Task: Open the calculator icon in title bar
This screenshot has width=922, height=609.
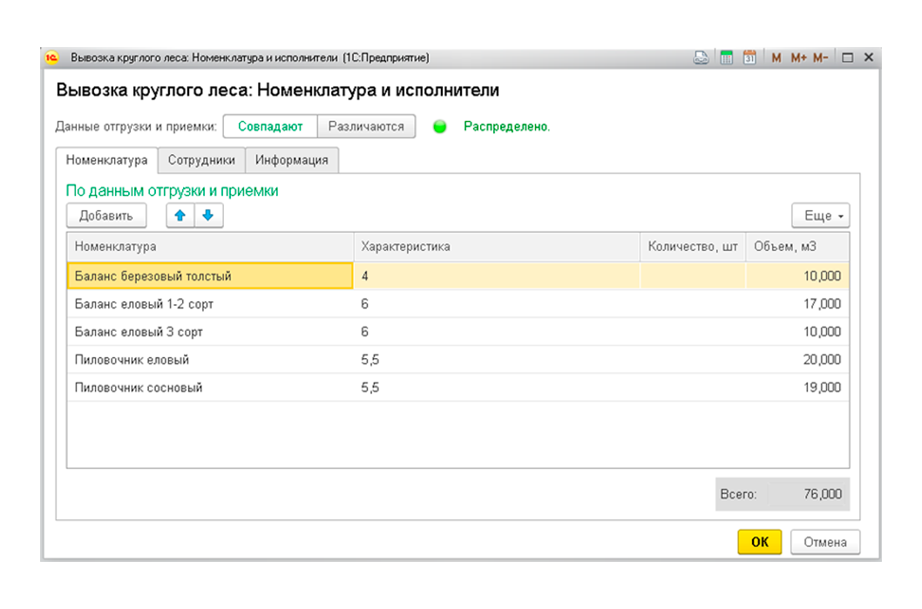Action: 727,58
